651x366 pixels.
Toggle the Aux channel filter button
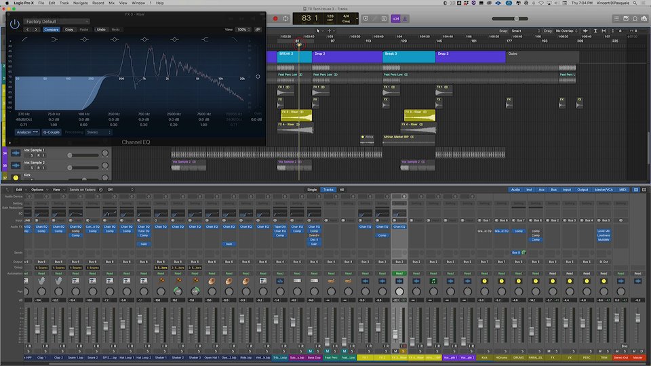(x=541, y=190)
